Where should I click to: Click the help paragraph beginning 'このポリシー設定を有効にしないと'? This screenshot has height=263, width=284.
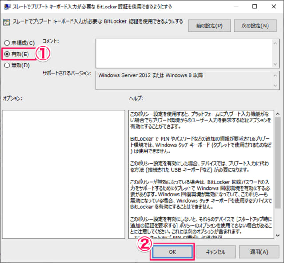pos(201,225)
